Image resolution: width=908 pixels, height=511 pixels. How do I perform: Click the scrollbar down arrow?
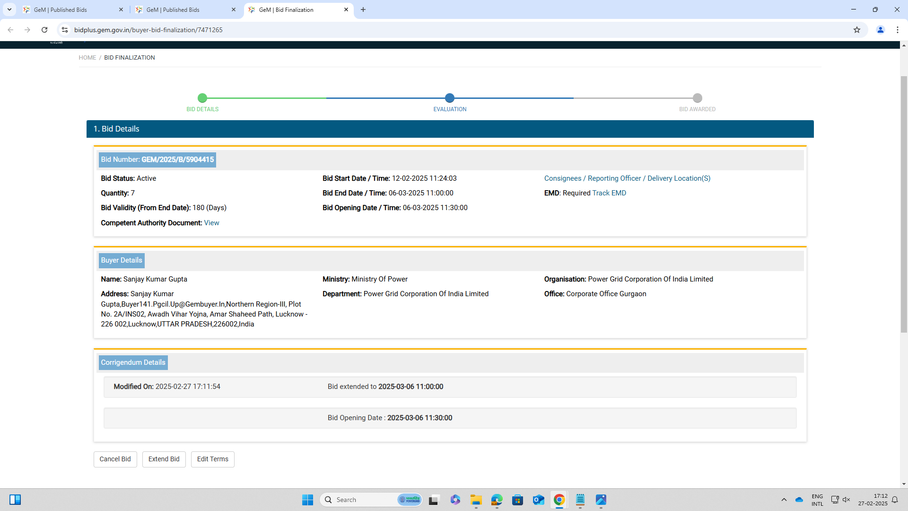coord(904,484)
